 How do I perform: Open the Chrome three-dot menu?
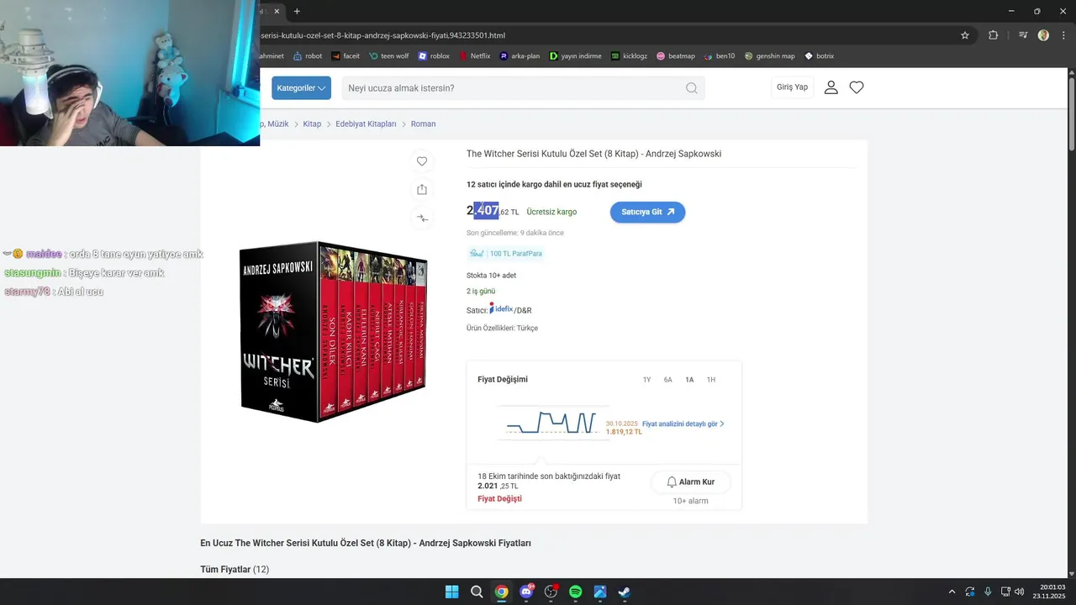[1063, 35]
